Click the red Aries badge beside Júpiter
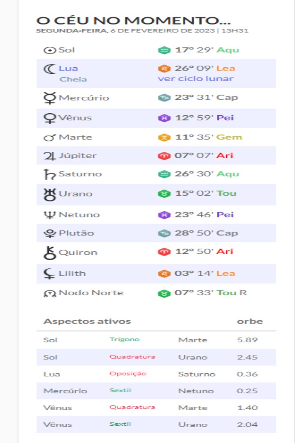Image resolution: width=305 pixels, height=443 pixels. click(x=164, y=156)
